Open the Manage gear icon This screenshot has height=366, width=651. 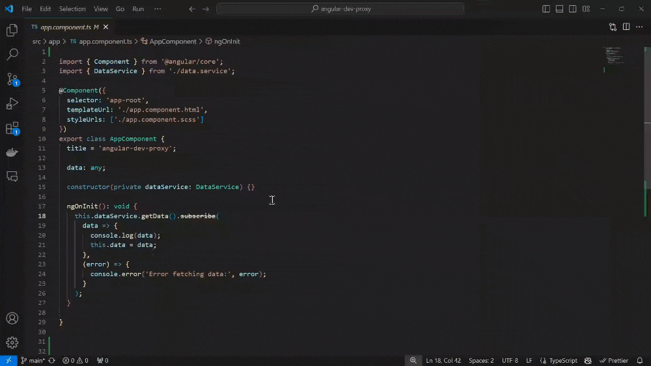click(x=12, y=342)
